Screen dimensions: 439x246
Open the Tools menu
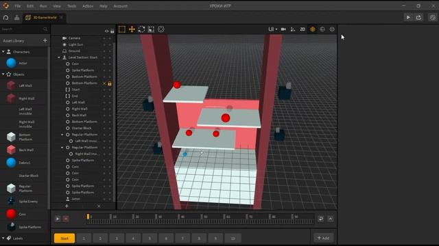click(x=71, y=6)
